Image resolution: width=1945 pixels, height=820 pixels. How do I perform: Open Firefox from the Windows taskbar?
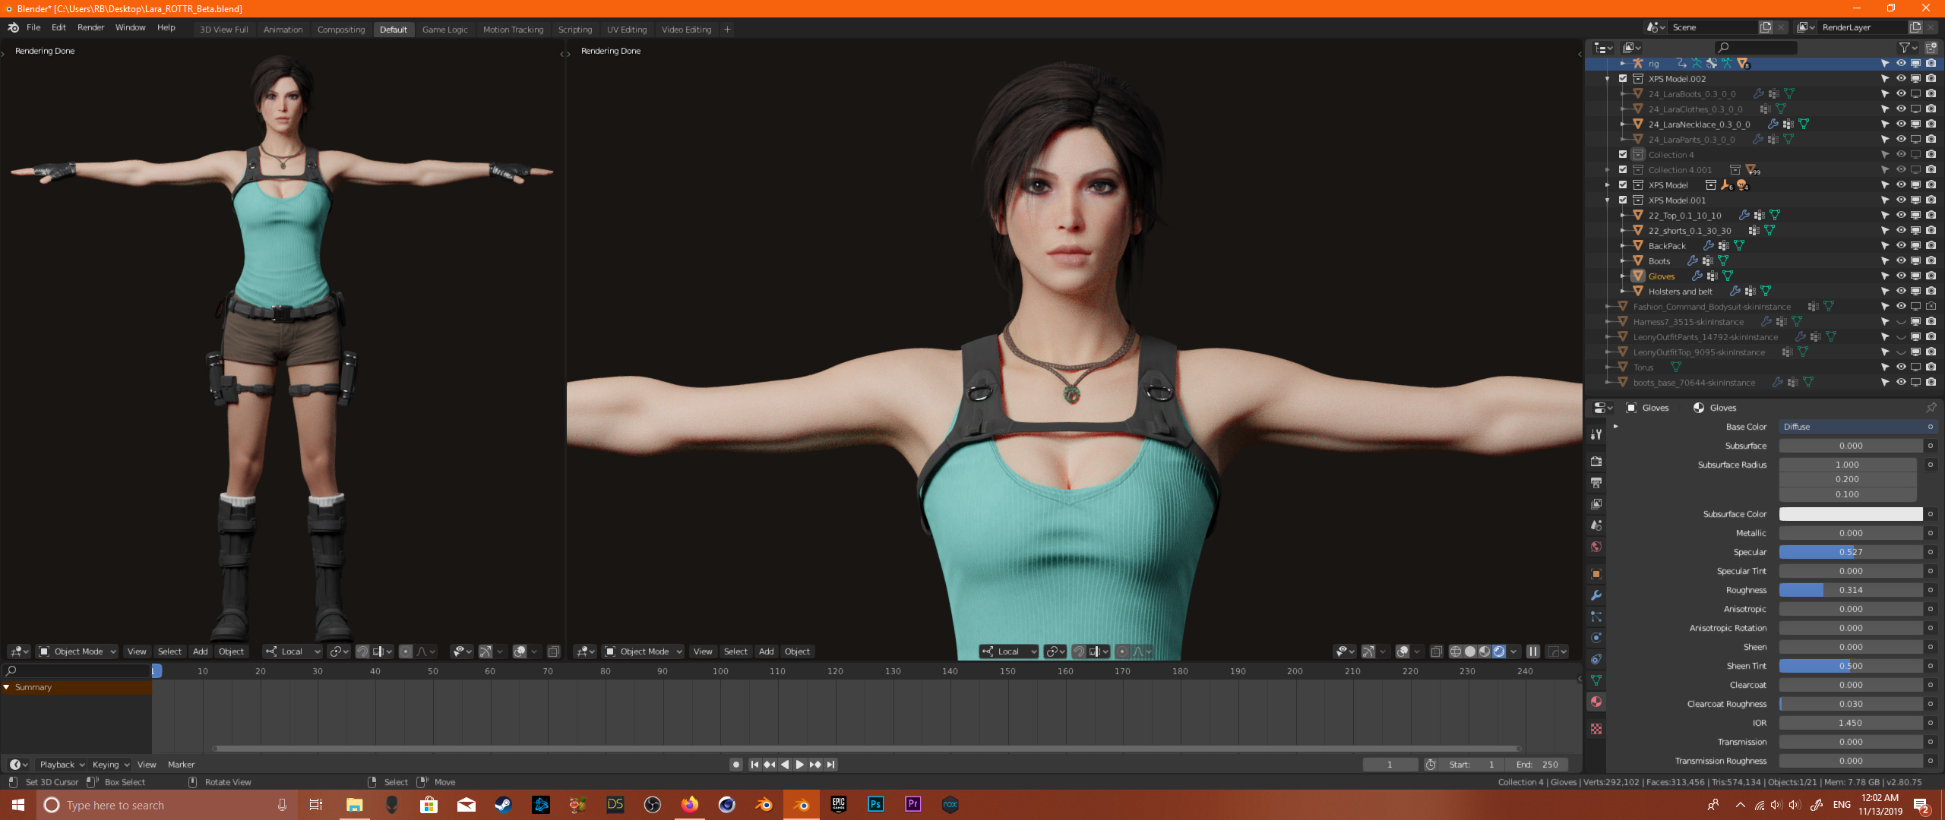690,805
